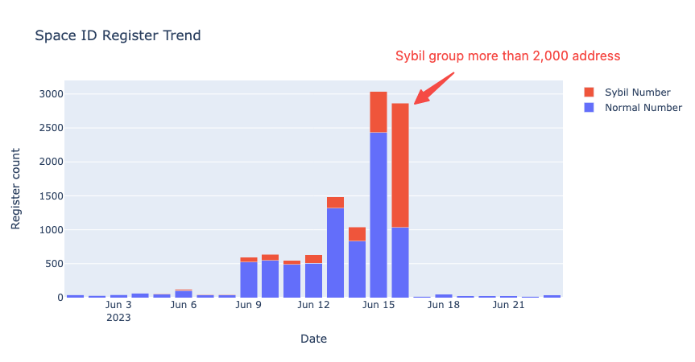Image resolution: width=695 pixels, height=362 pixels.
Task: Click the '500' y-axis tick label
Action: click(x=55, y=264)
